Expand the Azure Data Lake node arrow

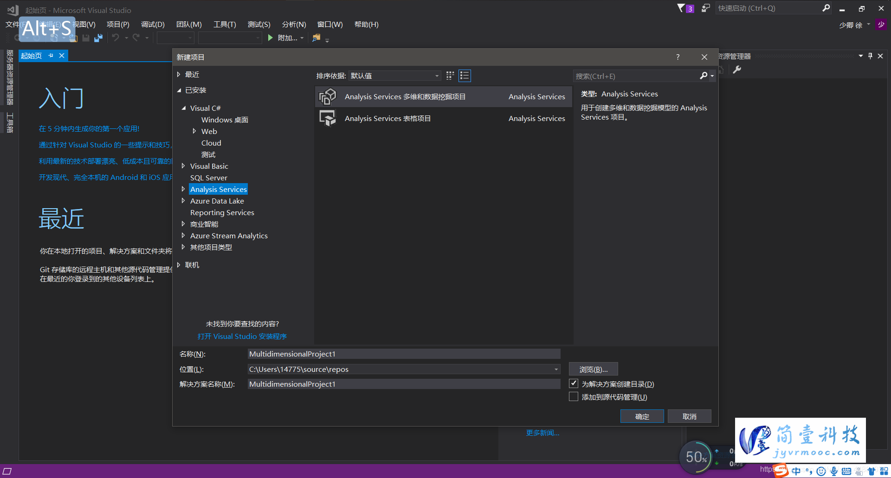(x=183, y=201)
